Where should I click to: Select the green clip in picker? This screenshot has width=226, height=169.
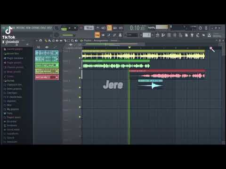(x=47, y=65)
